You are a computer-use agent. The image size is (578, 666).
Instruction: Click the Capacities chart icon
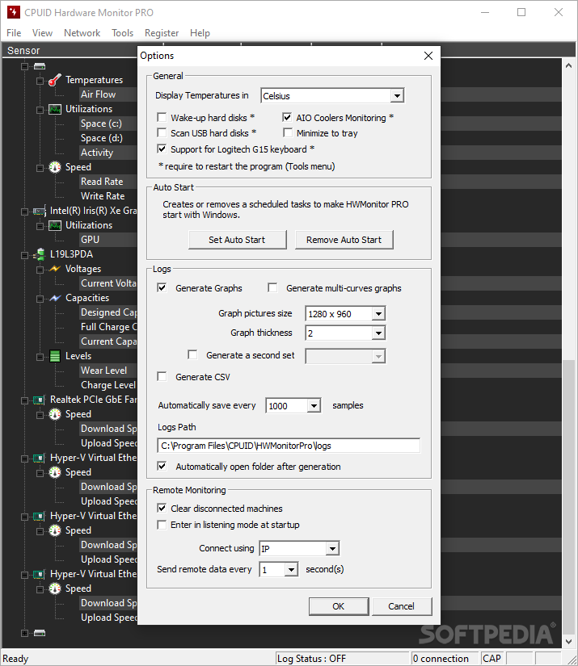pos(55,298)
